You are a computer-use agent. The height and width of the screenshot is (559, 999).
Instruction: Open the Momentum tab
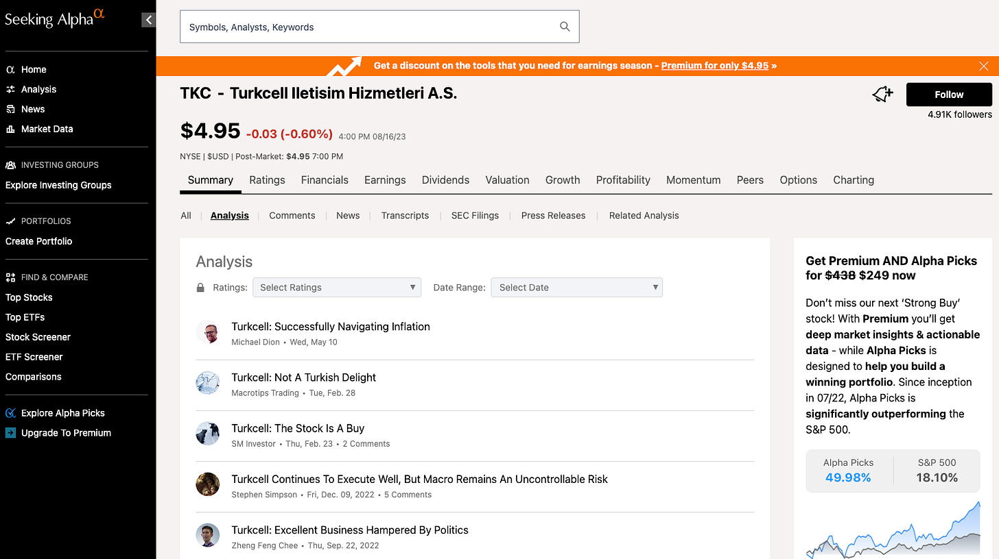click(693, 180)
